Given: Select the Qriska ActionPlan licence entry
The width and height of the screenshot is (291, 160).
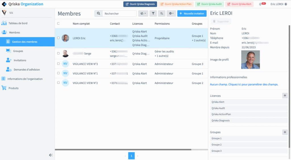Looking at the screenshot, I should 249,114.
